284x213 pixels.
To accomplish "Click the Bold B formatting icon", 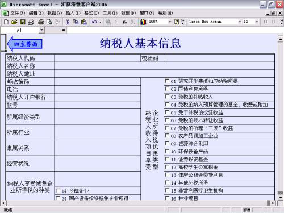I will pos(265,22).
